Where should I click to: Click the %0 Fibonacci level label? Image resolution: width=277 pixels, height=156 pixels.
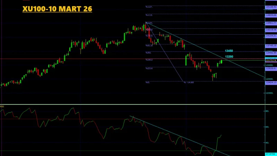tap(148, 83)
